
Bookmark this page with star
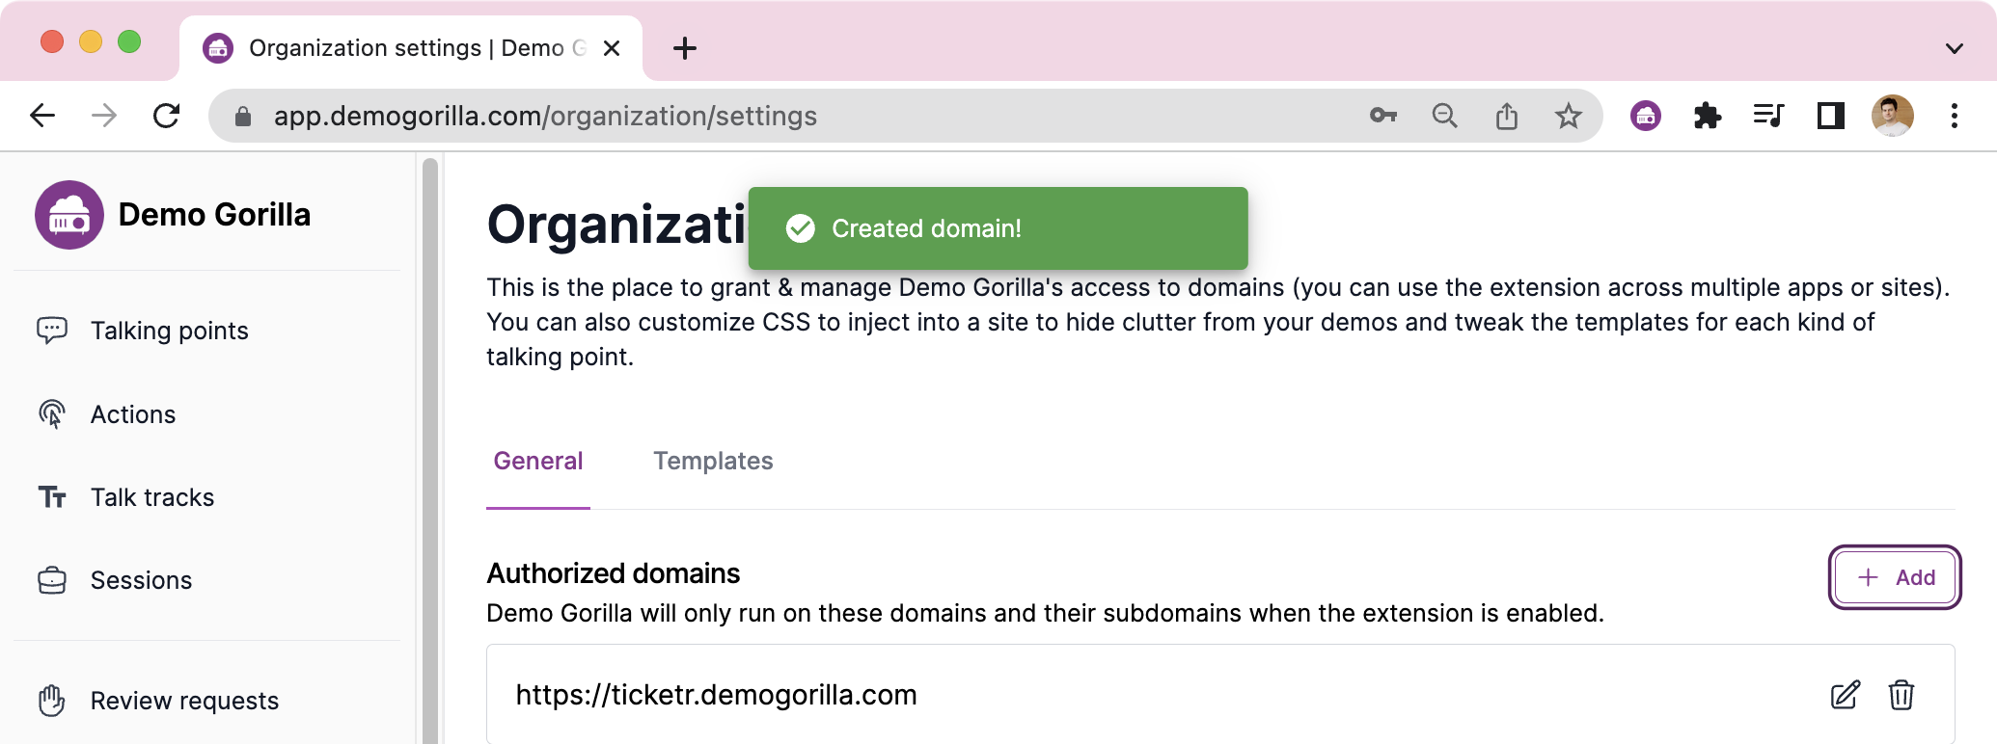coord(1569,116)
